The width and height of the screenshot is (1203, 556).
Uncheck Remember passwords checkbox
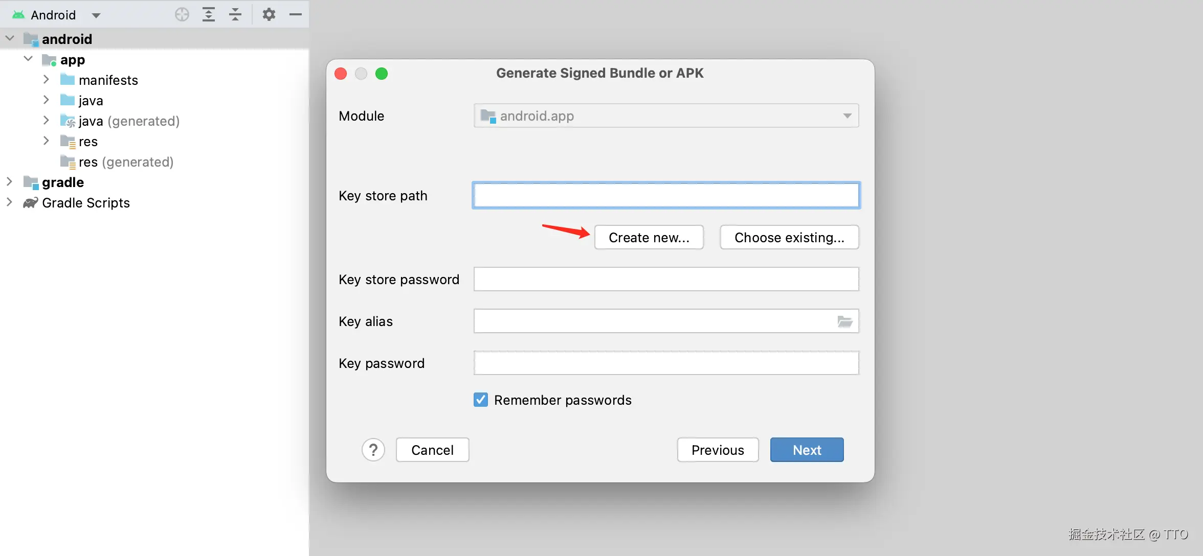481,400
